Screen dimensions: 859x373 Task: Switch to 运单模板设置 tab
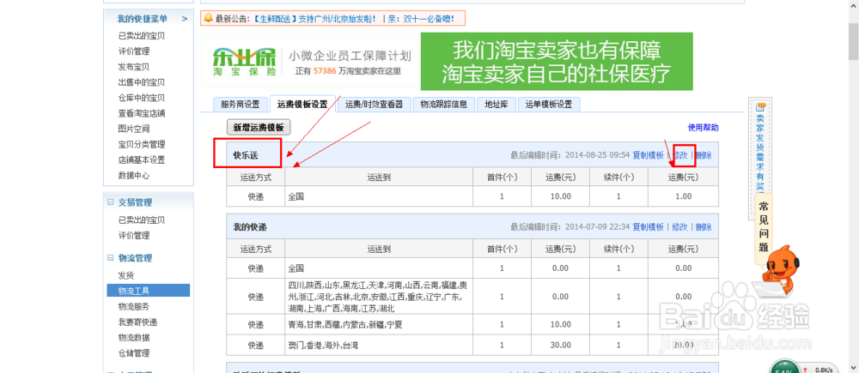(549, 105)
